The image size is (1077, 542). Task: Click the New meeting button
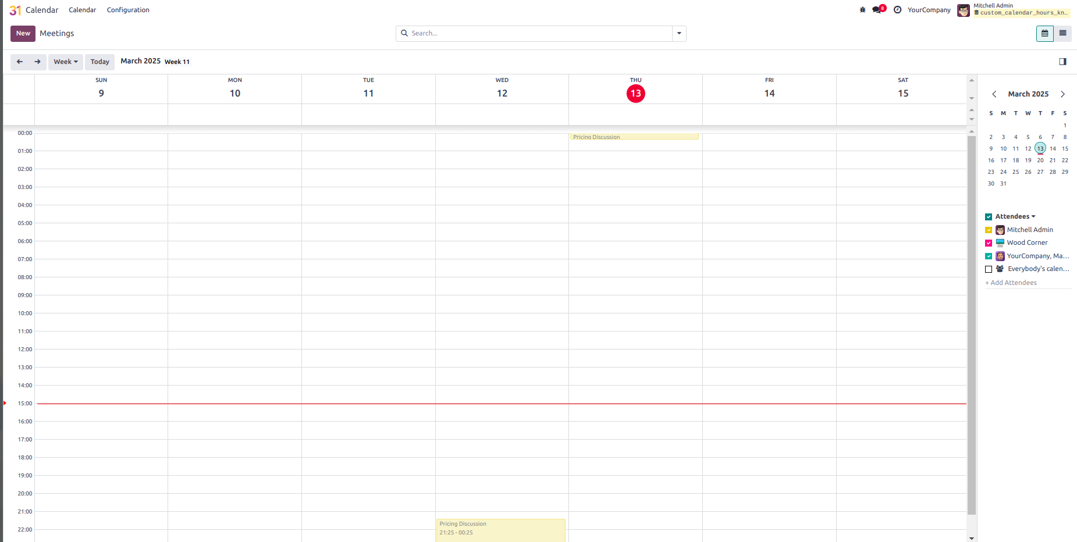click(x=23, y=33)
